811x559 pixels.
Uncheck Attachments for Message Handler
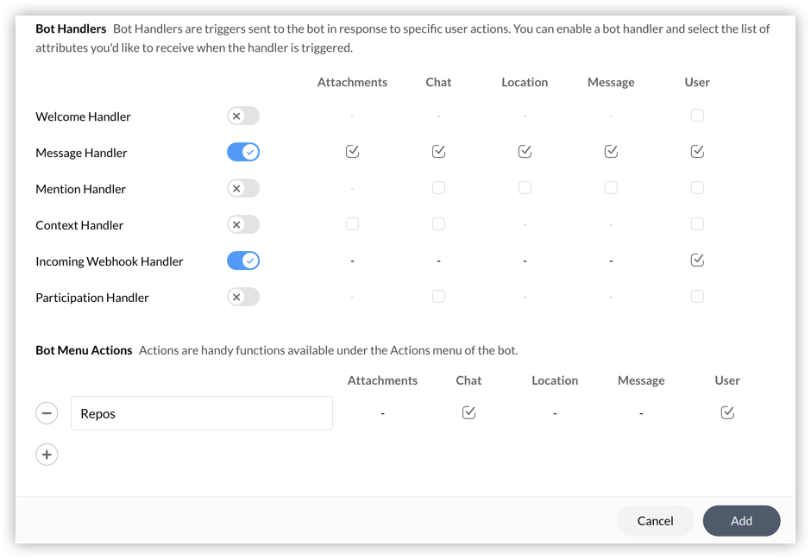pos(352,152)
